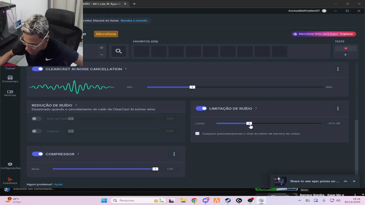Image resolution: width=365 pixels, height=205 pixels.
Task: Open Giveaways in the sidebar
Action: pyautogui.click(x=10, y=79)
